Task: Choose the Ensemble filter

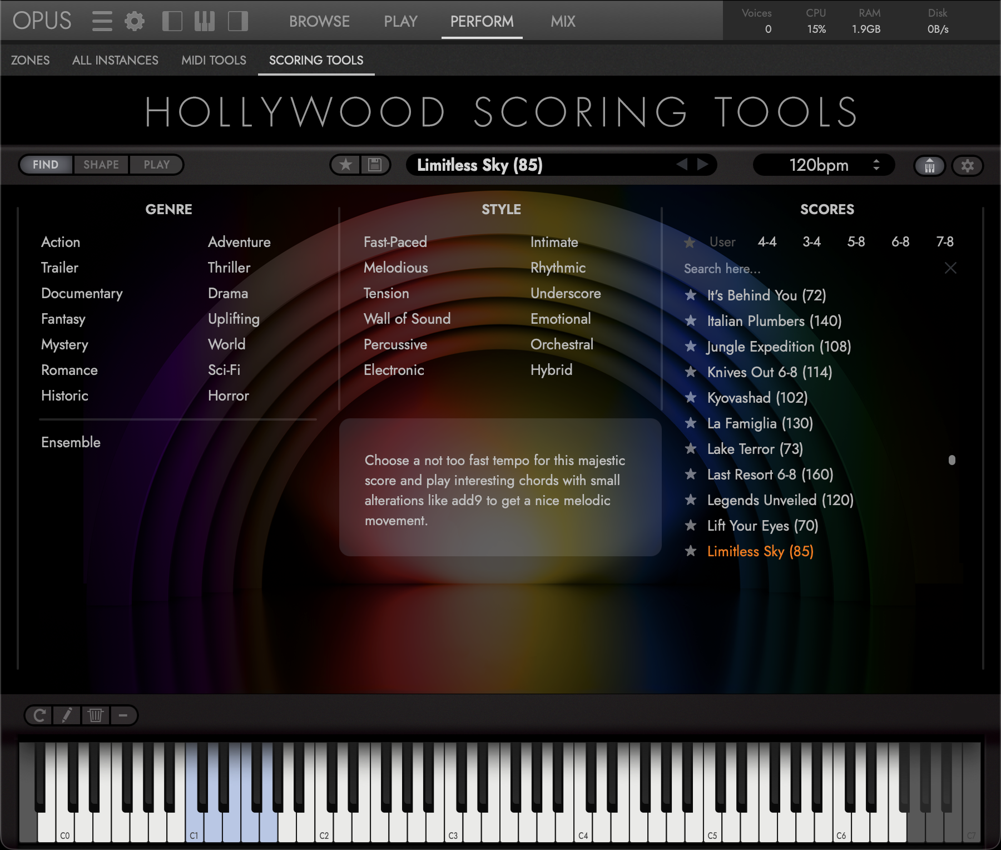Action: [x=71, y=442]
